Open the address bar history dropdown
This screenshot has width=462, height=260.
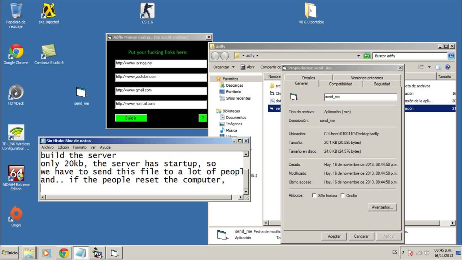[x=358, y=56]
